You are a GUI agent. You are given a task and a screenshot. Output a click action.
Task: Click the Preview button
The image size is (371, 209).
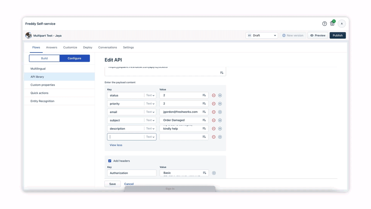pyautogui.click(x=318, y=36)
